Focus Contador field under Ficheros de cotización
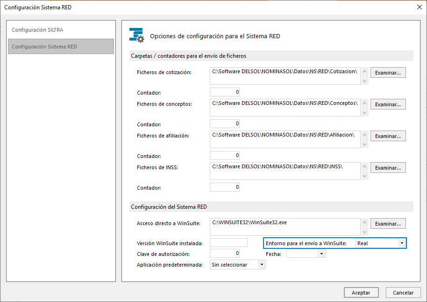Image resolution: width=427 pixels, height=302 pixels. click(x=225, y=92)
